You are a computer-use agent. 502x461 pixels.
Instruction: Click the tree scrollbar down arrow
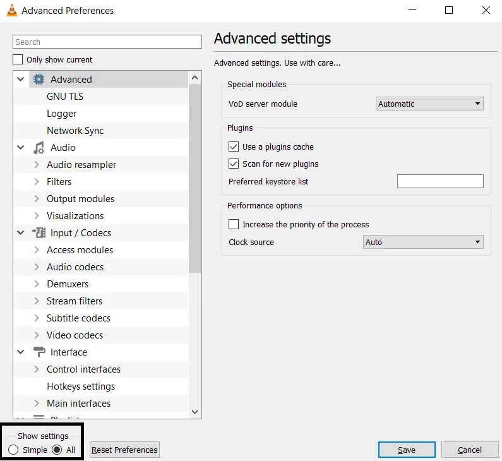tap(194, 412)
